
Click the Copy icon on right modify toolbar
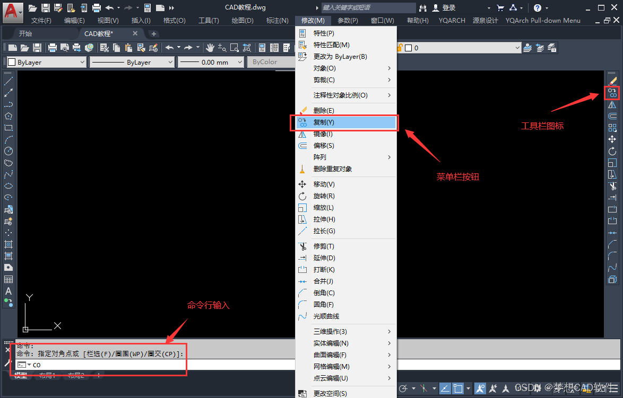(612, 93)
